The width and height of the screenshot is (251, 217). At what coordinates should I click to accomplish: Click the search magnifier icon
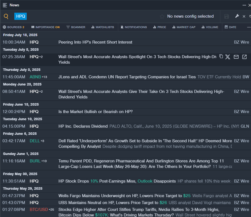tap(6, 16)
